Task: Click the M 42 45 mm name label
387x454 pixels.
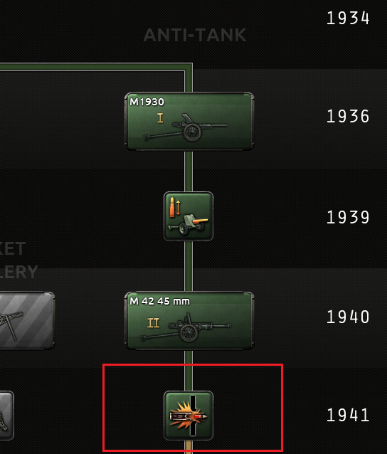Action: point(160,302)
